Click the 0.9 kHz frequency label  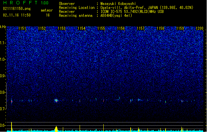coord(3,76)
